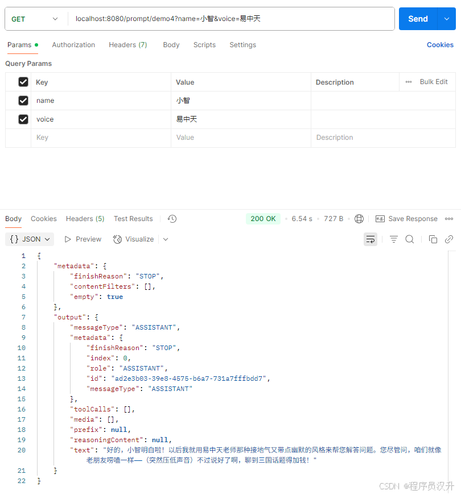Click the 200 OK status badge
This screenshot has height=495, width=461.
pos(263,219)
